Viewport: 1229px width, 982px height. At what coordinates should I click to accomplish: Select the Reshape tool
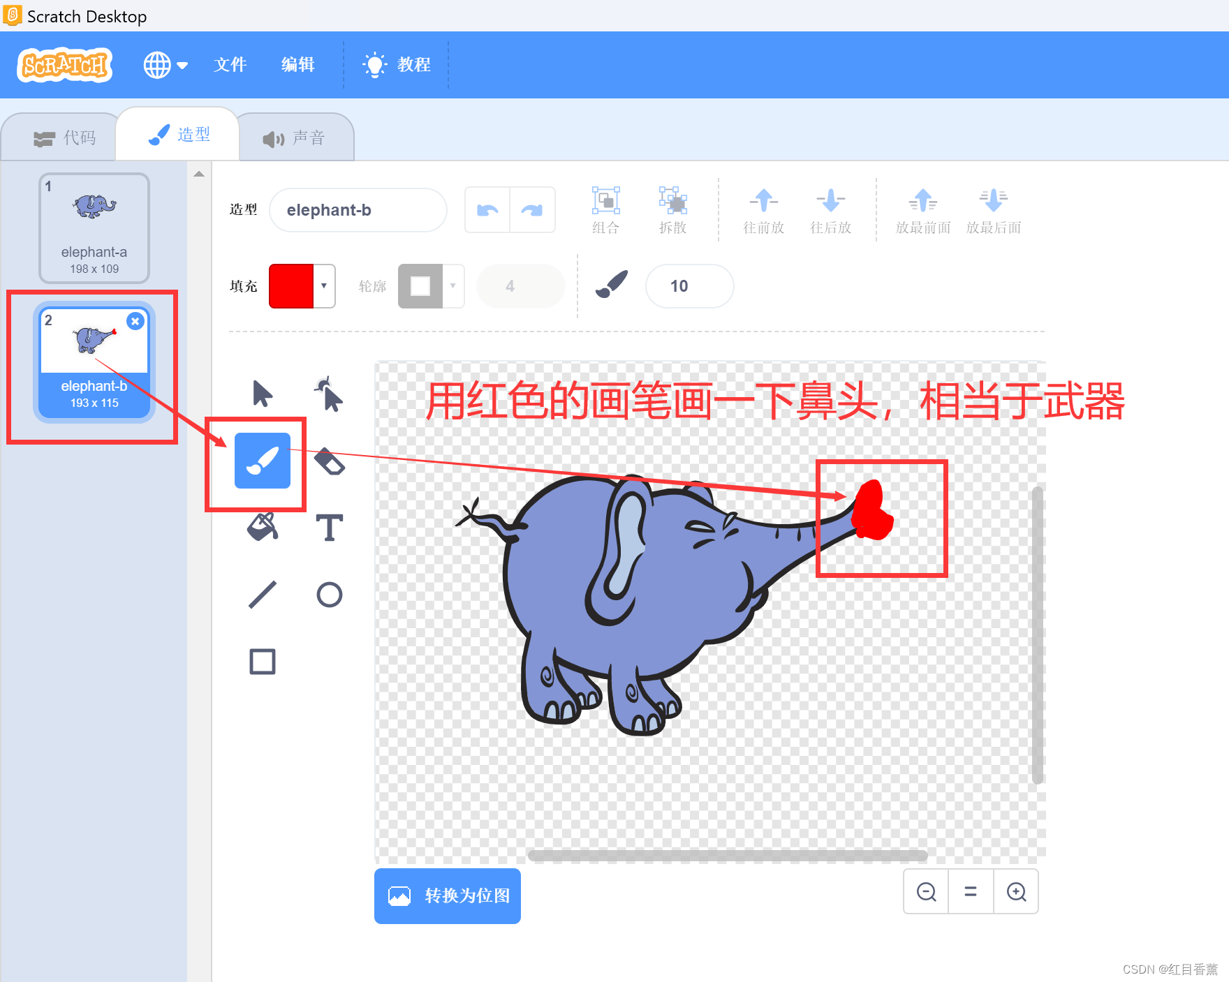pyautogui.click(x=329, y=394)
